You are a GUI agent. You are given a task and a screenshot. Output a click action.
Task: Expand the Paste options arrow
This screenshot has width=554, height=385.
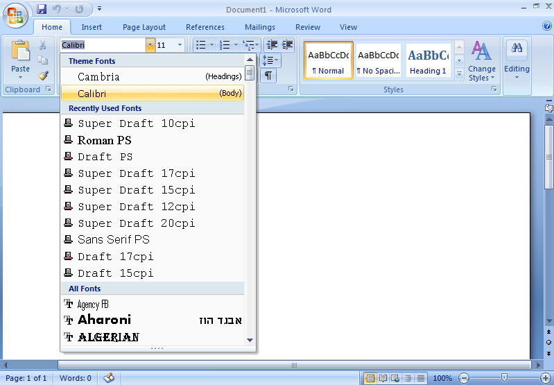pyautogui.click(x=20, y=77)
